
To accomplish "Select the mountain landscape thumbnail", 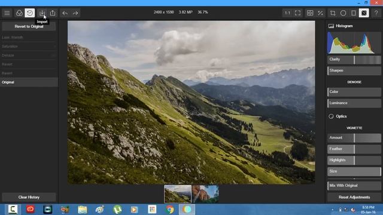I will (178, 194).
